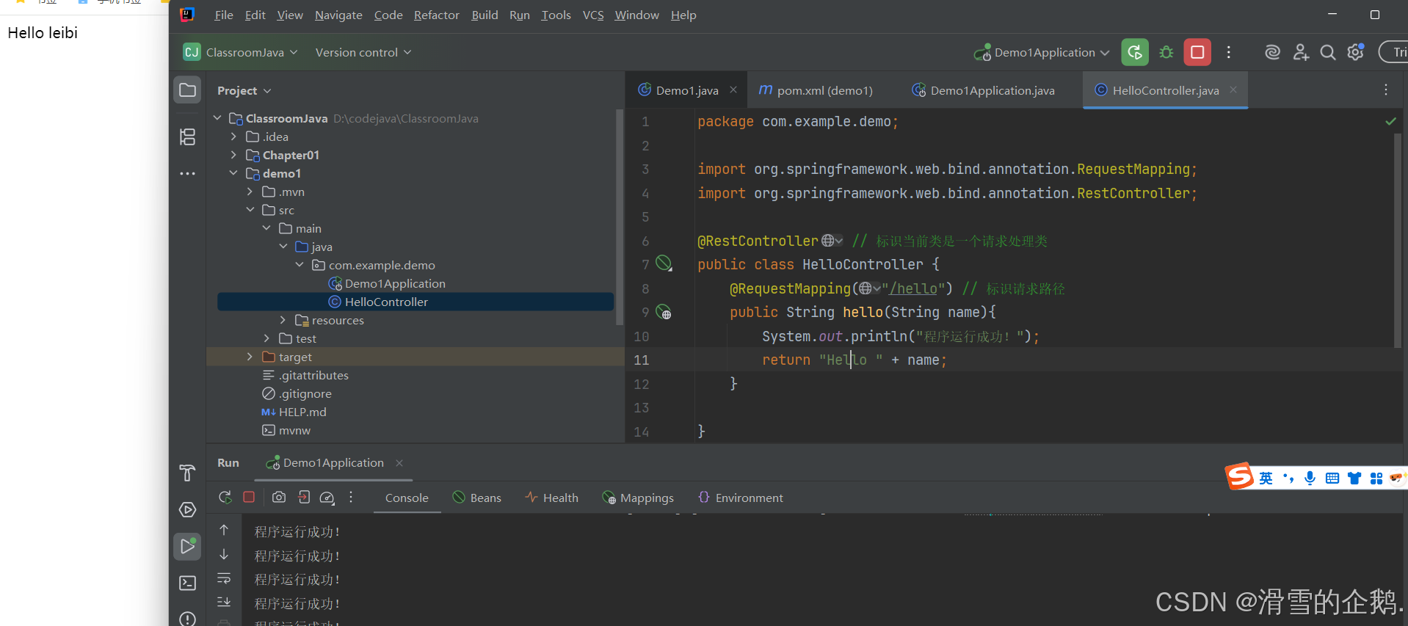Click the /hello URL link in code
The height and width of the screenshot is (626, 1408).
pyautogui.click(x=913, y=288)
